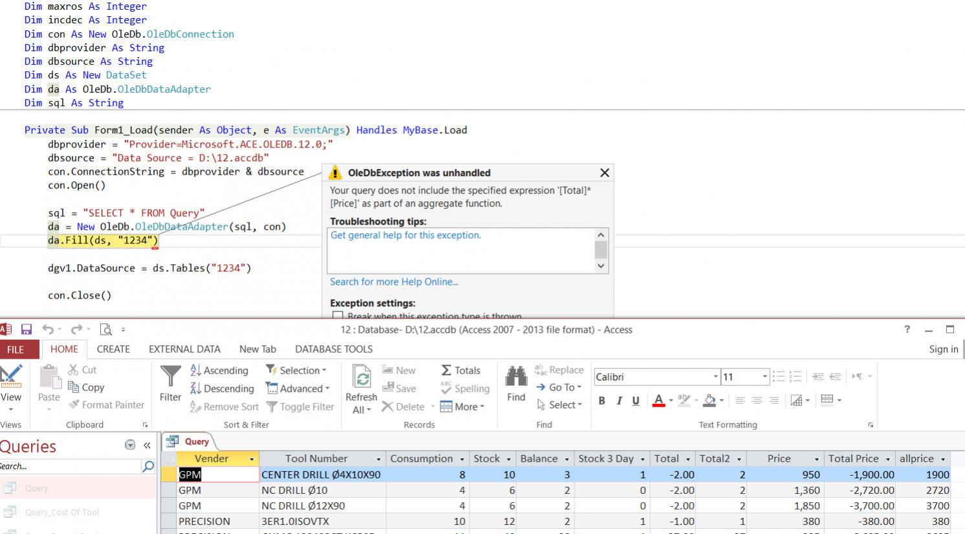Image resolution: width=965 pixels, height=534 pixels.
Task: Close the OleDbException dialog
Action: [x=605, y=173]
